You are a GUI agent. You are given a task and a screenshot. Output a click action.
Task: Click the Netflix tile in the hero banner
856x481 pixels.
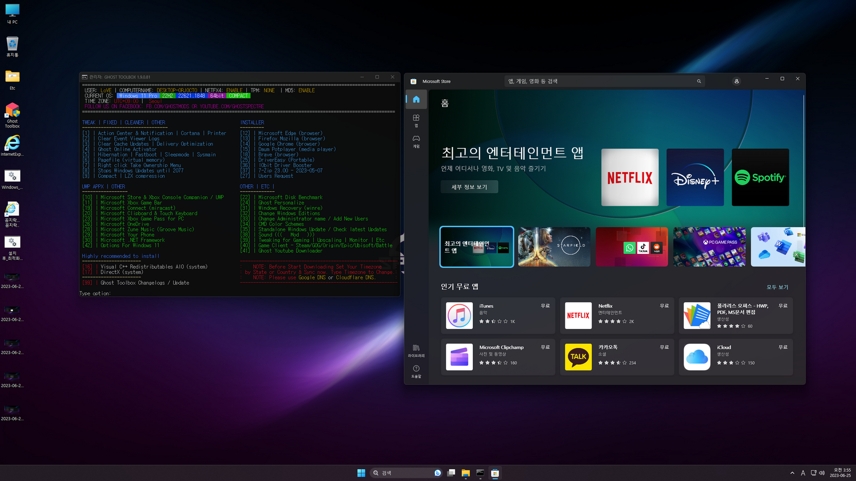click(630, 177)
